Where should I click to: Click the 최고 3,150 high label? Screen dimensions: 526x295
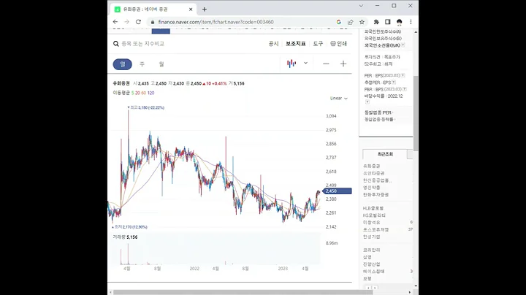click(x=146, y=107)
